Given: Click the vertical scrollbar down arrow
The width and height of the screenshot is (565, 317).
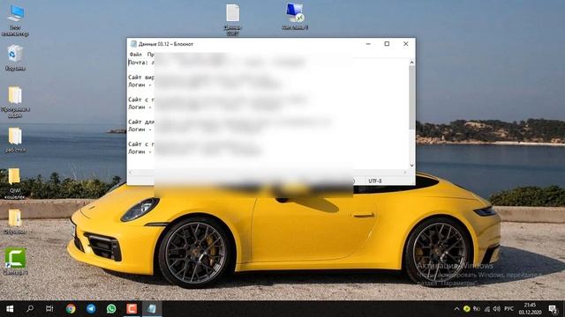Looking at the screenshot, I should (x=411, y=166).
